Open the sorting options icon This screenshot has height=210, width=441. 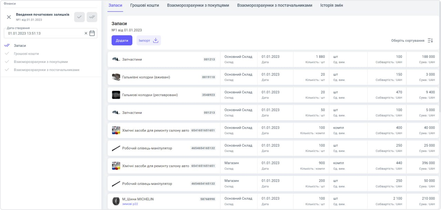[x=430, y=41]
